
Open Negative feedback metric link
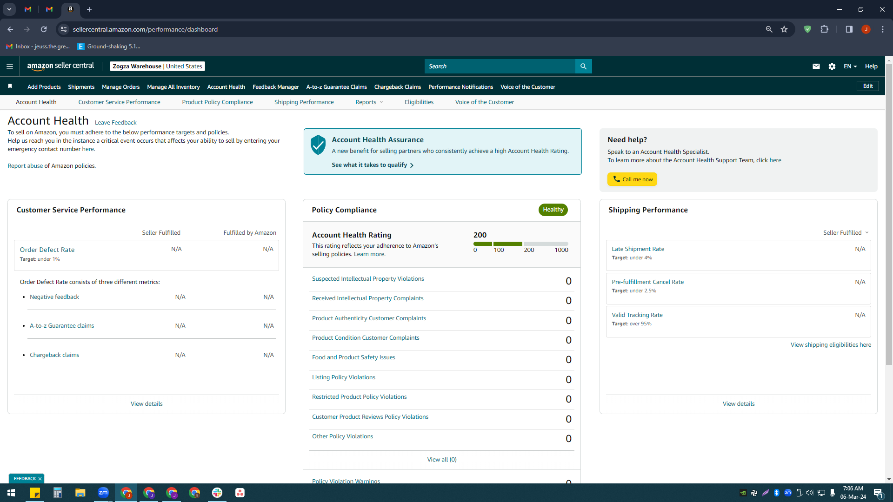click(54, 297)
